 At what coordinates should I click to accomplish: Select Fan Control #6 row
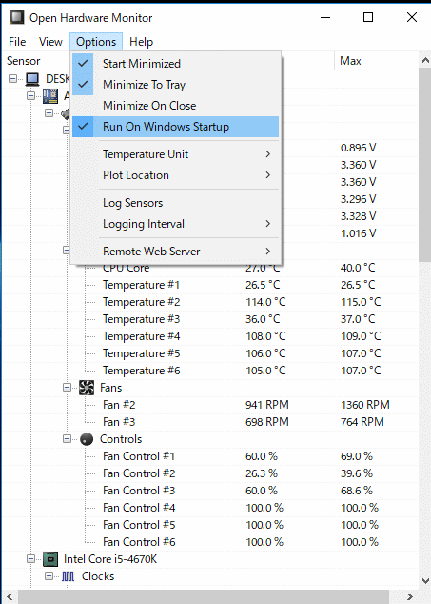(x=210, y=542)
